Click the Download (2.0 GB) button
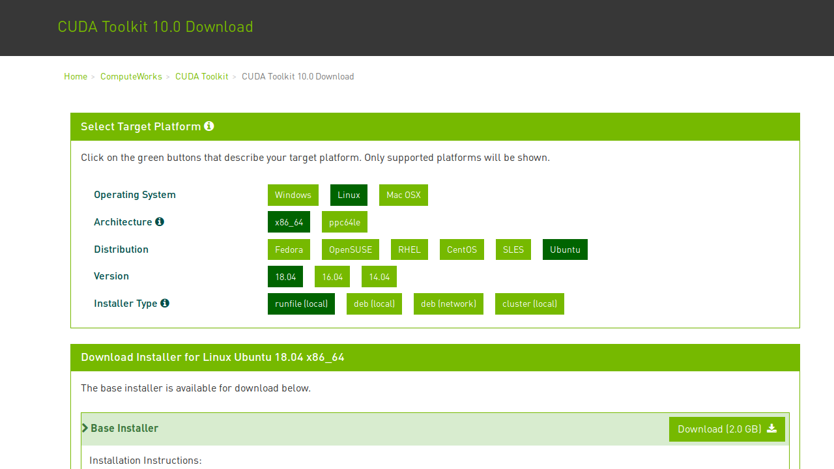The height and width of the screenshot is (469, 834). [x=727, y=429]
